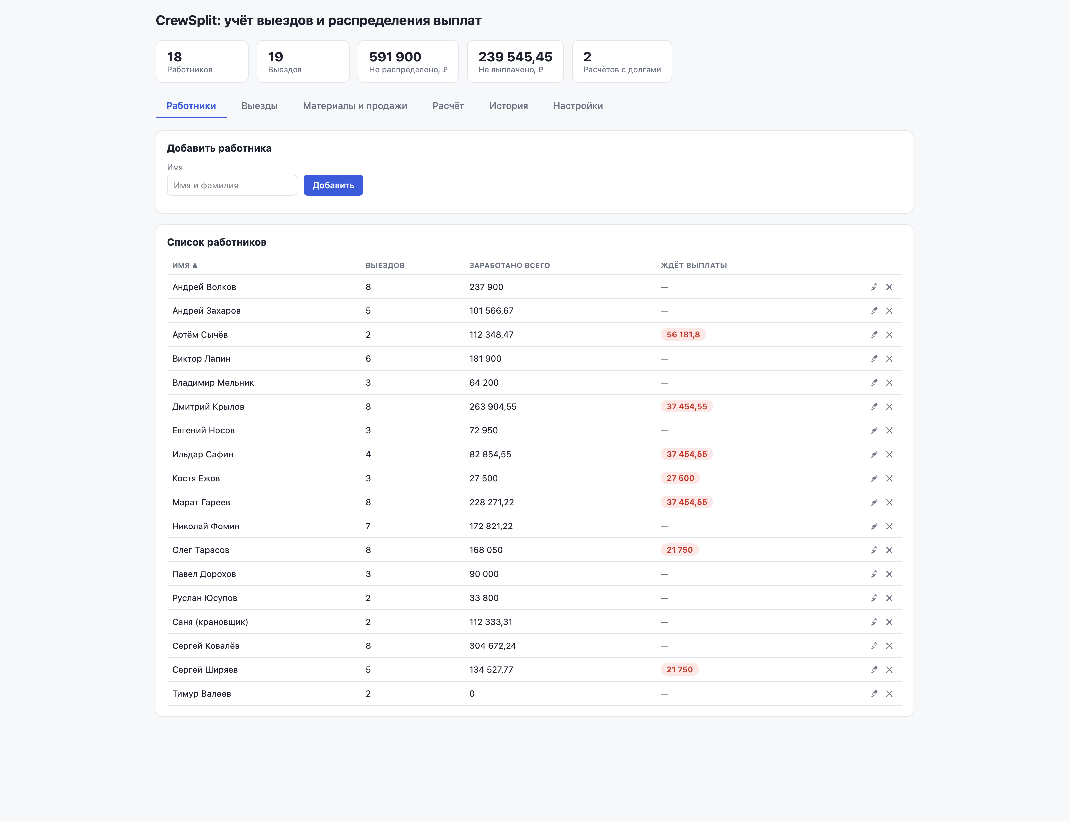Viewport: 1069px width, 821px height.
Task: Edit Сергей Ширяев
Action: click(874, 670)
